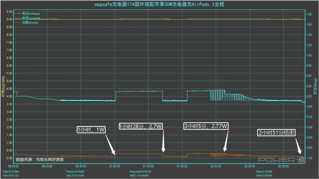Click the 01:20:00 time axis label

pyautogui.click(x=148, y=166)
